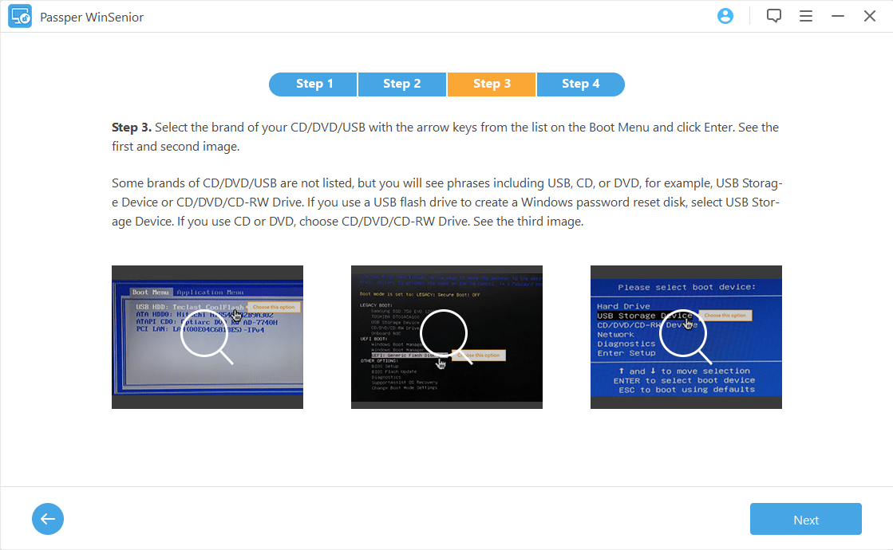Screen dimensions: 893x550
Task: Minimize the Passper WinSenior window
Action: 837,16
